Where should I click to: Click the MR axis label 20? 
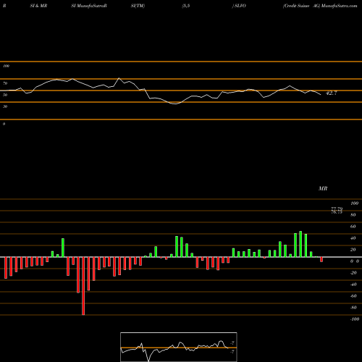pyautogui.click(x=353, y=250)
